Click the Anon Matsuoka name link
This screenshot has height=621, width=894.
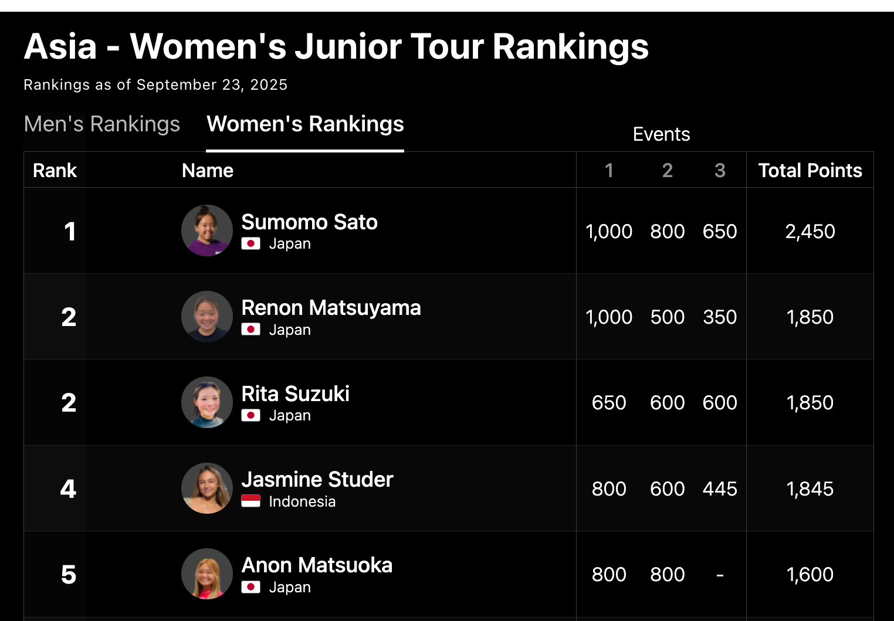coord(317,565)
